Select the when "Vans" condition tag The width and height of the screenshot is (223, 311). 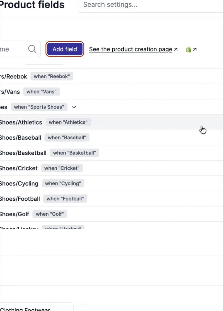pos(42,92)
